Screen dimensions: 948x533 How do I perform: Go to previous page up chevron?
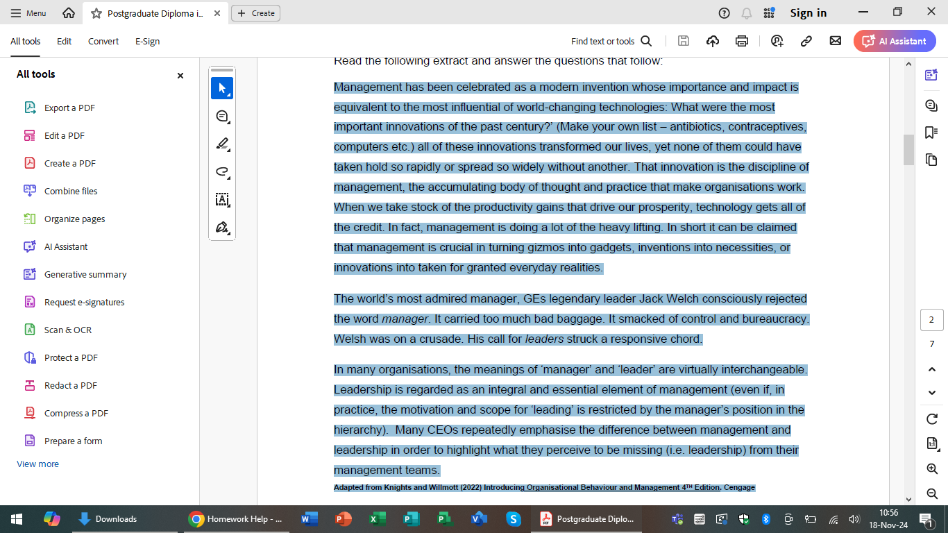tap(932, 369)
